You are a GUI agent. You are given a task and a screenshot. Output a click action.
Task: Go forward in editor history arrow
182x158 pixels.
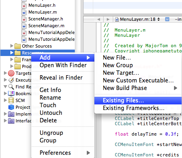pyautogui.click(x=108, y=19)
